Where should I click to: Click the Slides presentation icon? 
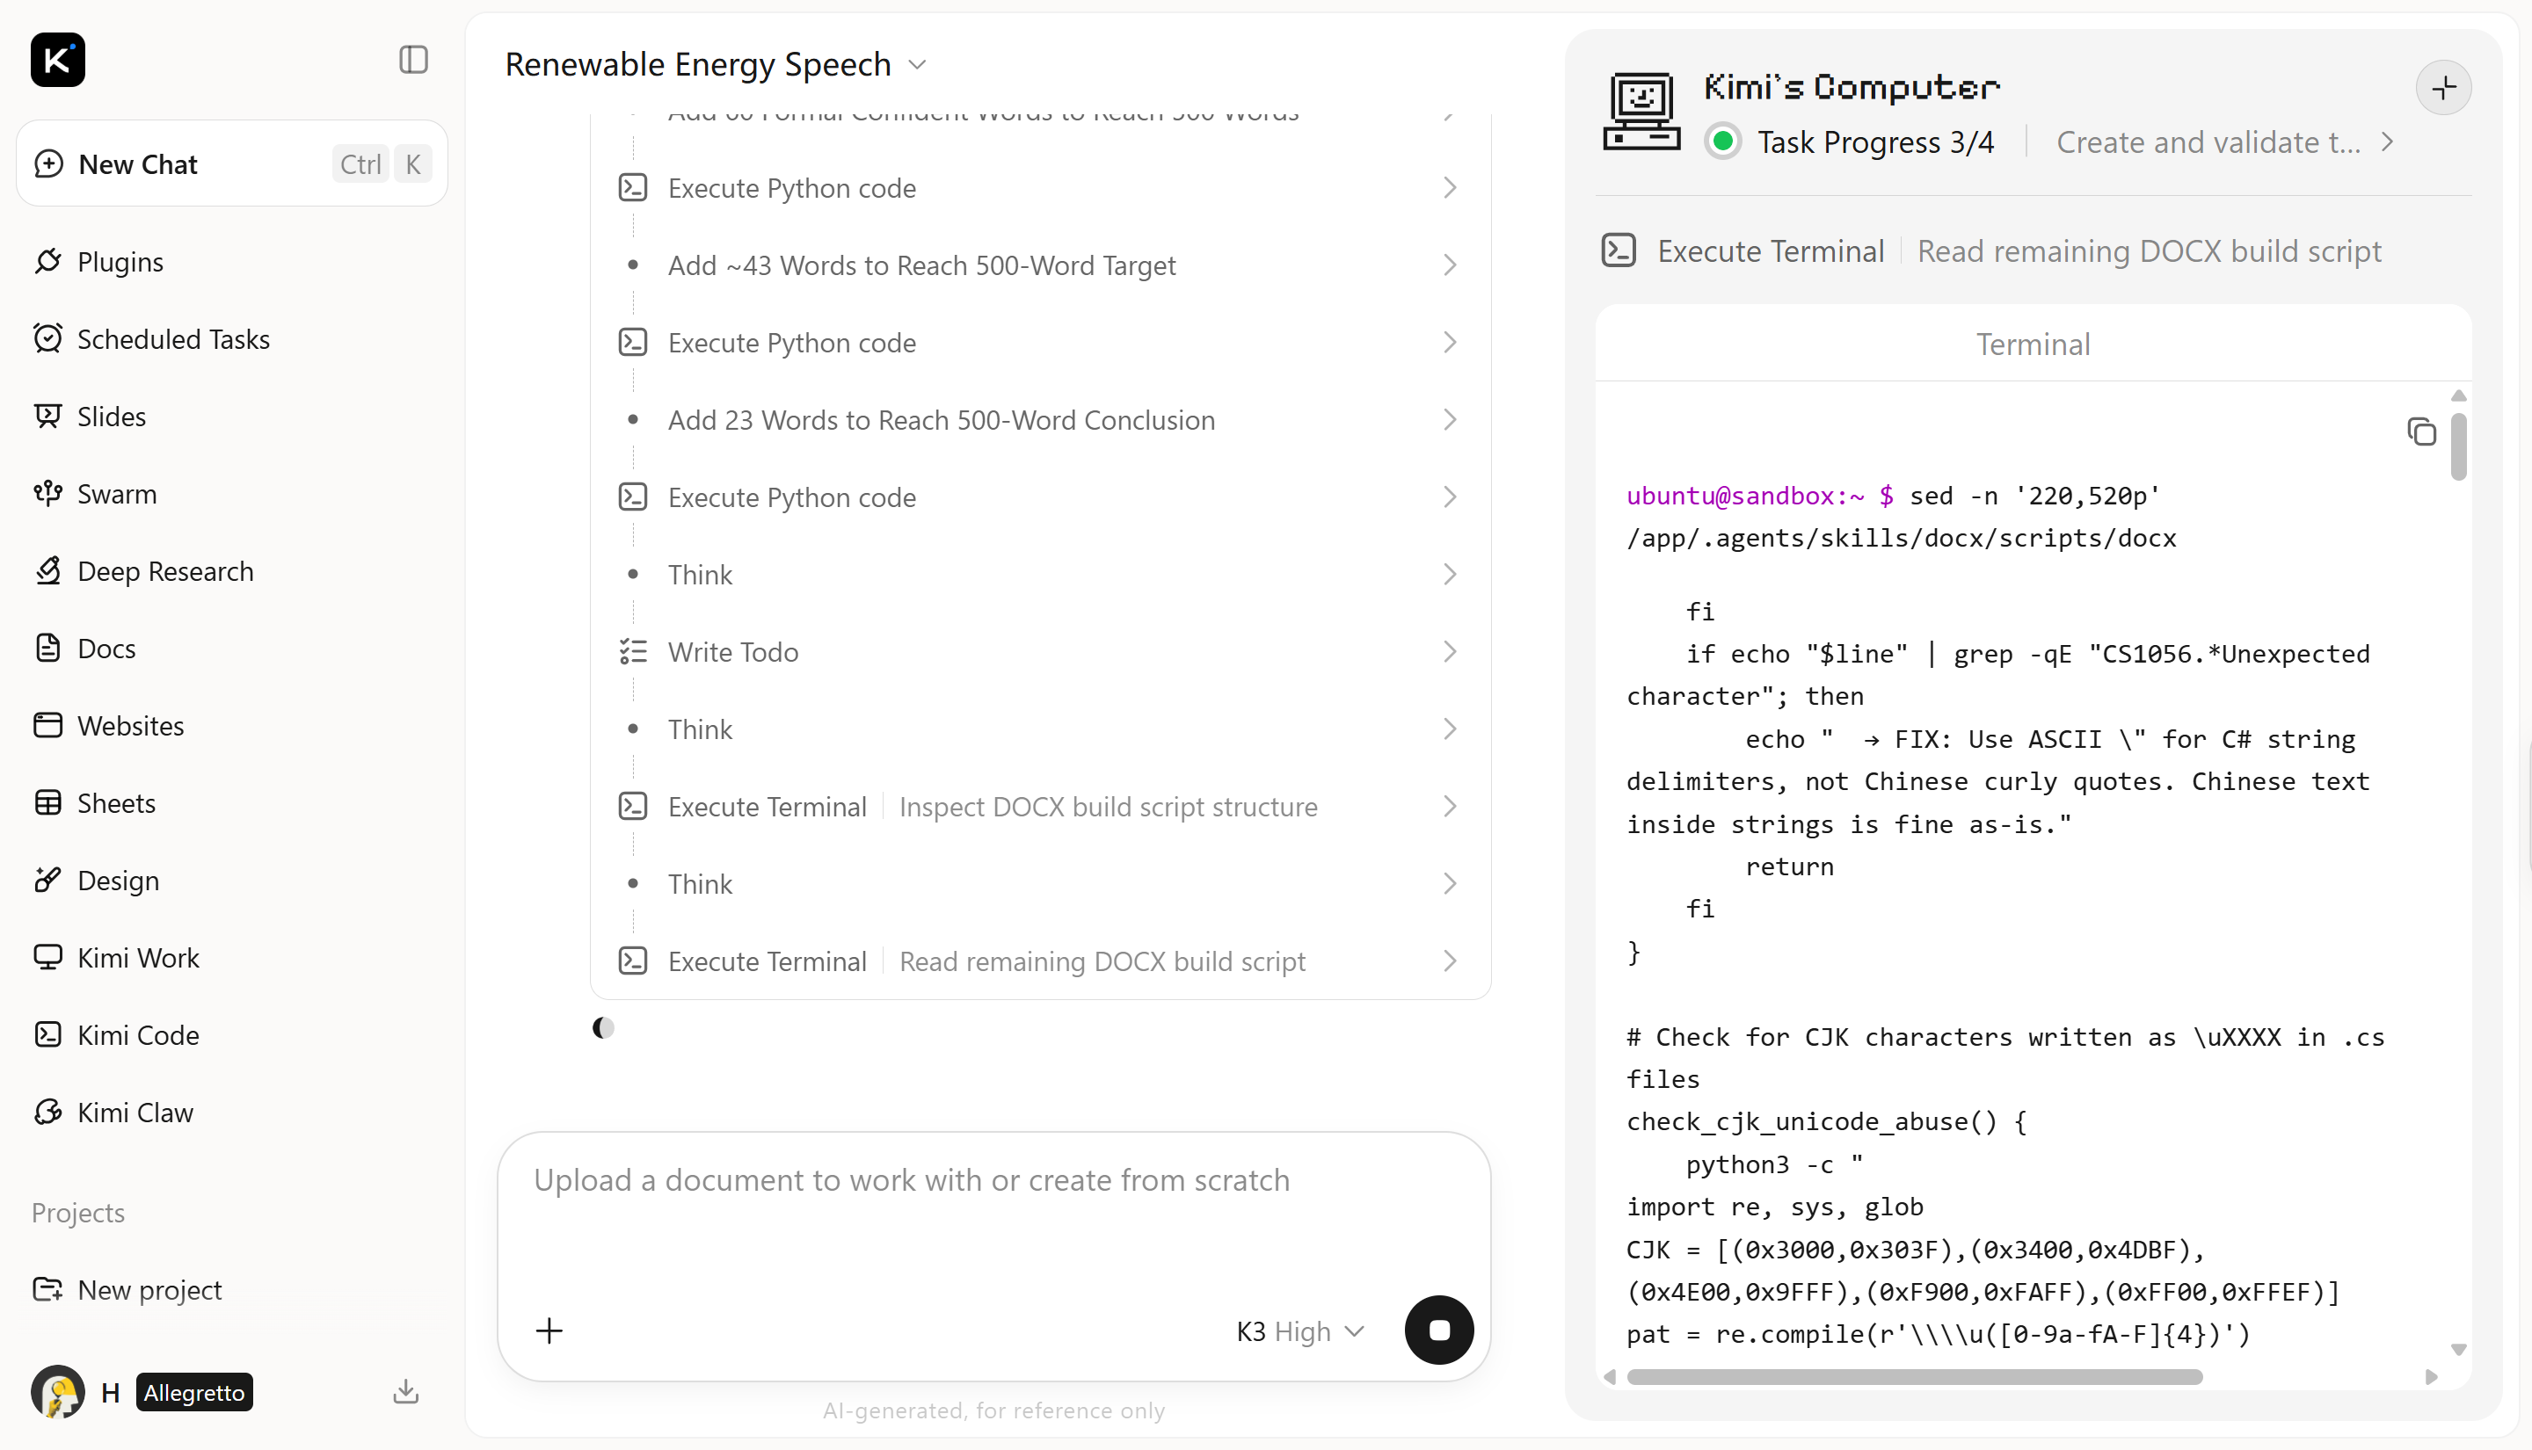click(47, 417)
